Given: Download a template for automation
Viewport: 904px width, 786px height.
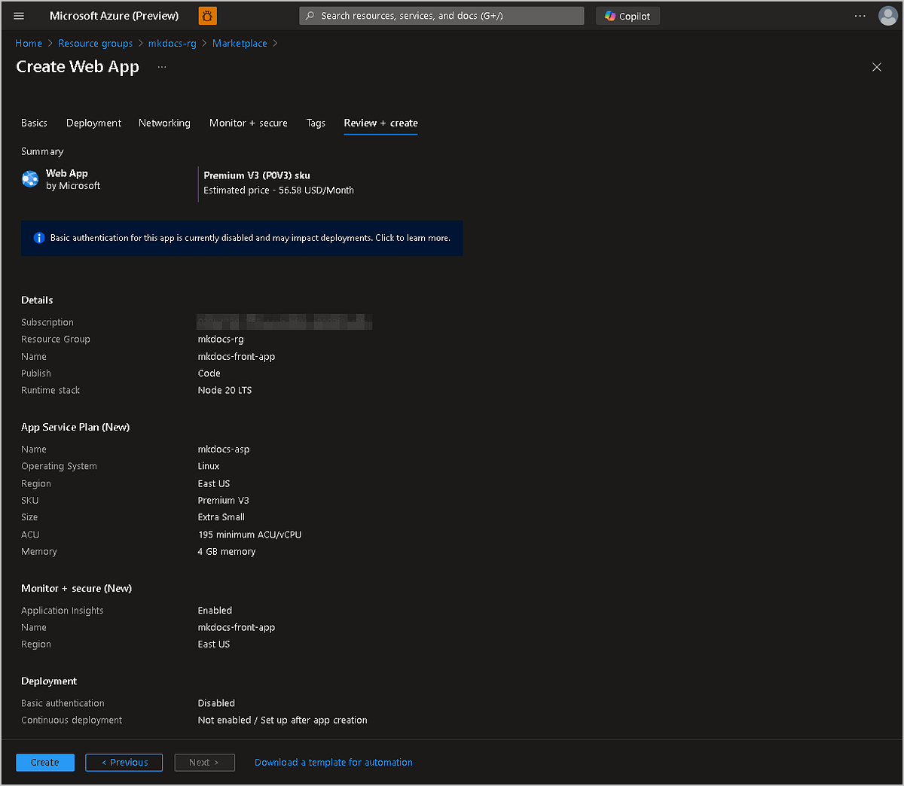Looking at the screenshot, I should coord(333,762).
